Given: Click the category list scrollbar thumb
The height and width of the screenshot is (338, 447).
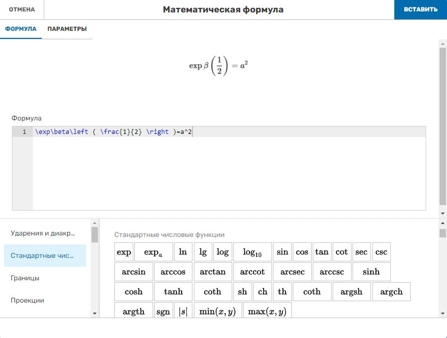Looking at the screenshot, I should (x=95, y=234).
